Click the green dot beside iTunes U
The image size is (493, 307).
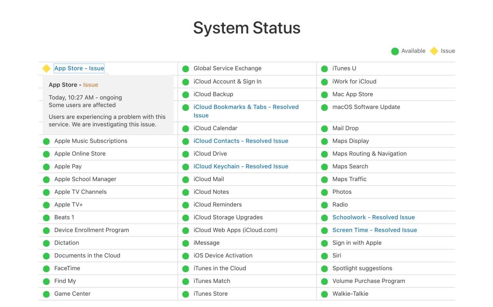click(325, 69)
